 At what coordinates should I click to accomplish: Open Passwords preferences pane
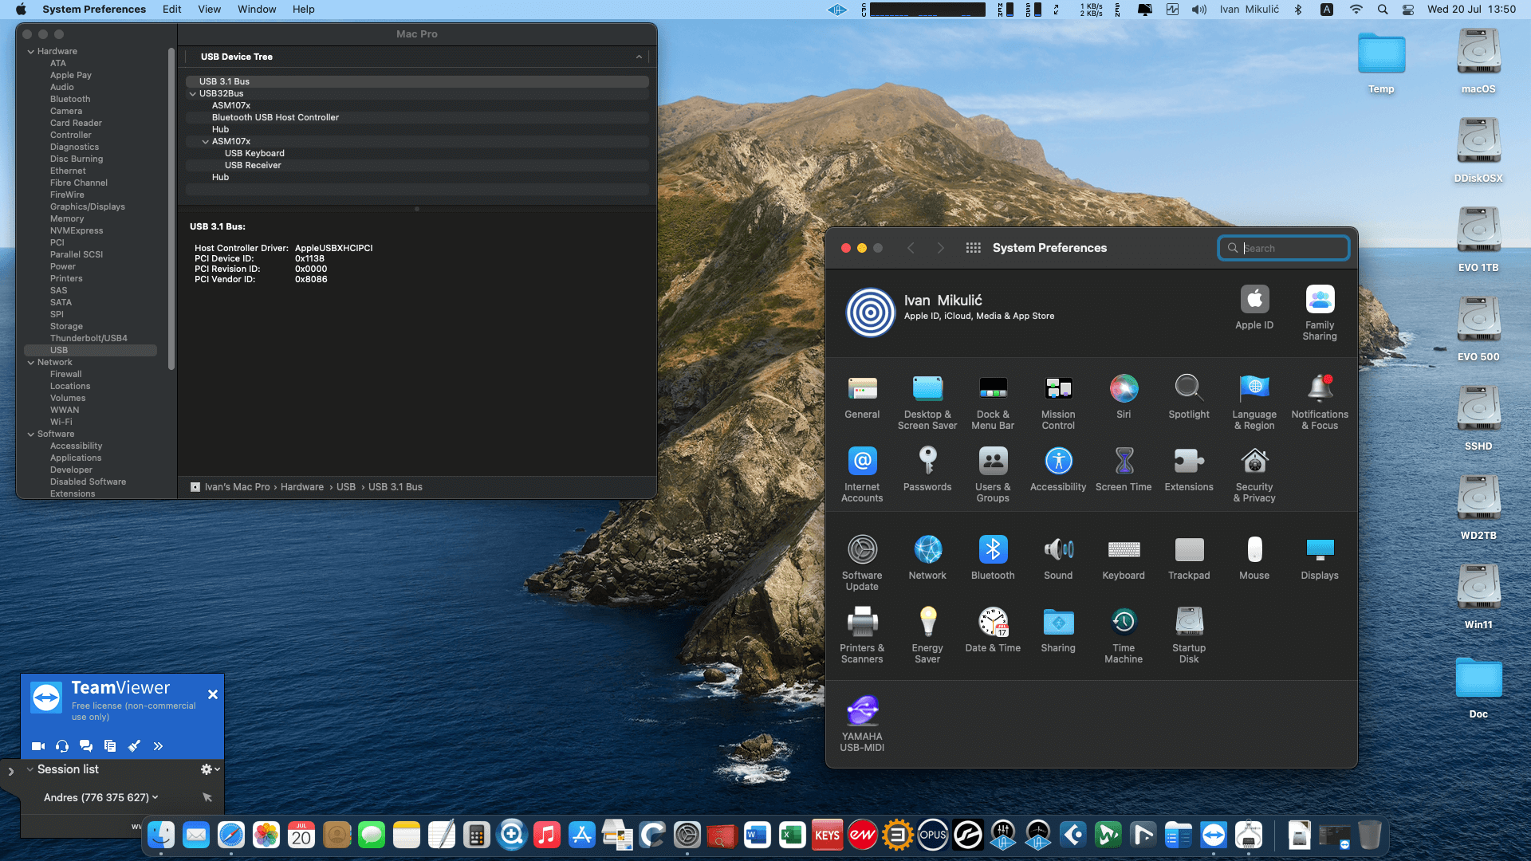coord(927,470)
